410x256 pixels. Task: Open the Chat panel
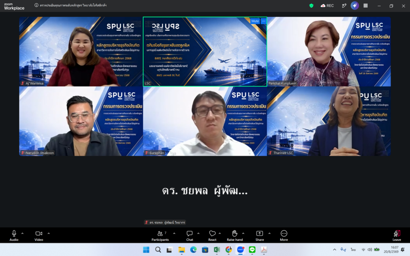click(189, 235)
